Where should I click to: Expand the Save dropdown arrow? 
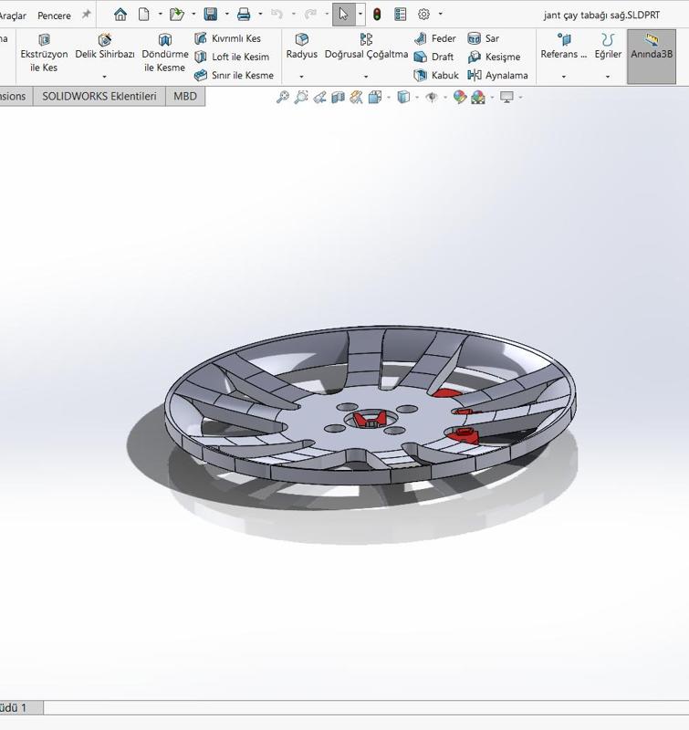[x=226, y=14]
